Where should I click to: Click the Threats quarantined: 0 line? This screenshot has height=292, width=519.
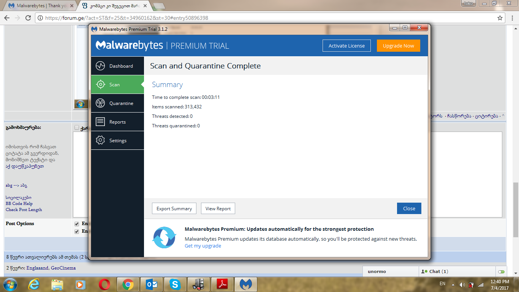coord(176,126)
